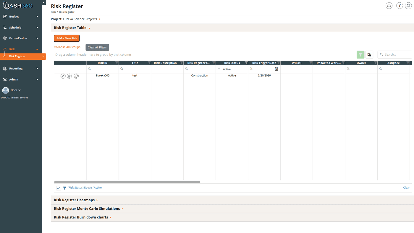Click the Clear link for the active filter
Screen dimensions: 414x233
[x=406, y=187]
